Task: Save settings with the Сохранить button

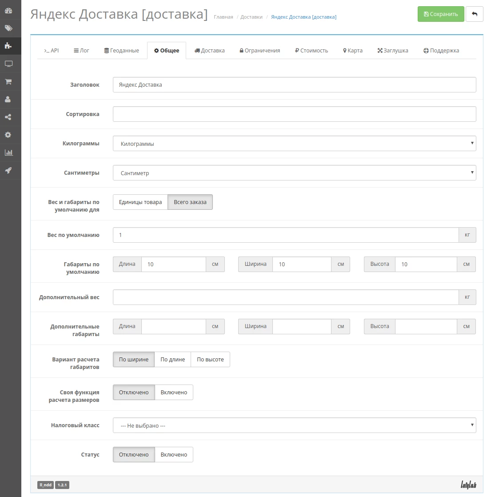Action: [441, 14]
